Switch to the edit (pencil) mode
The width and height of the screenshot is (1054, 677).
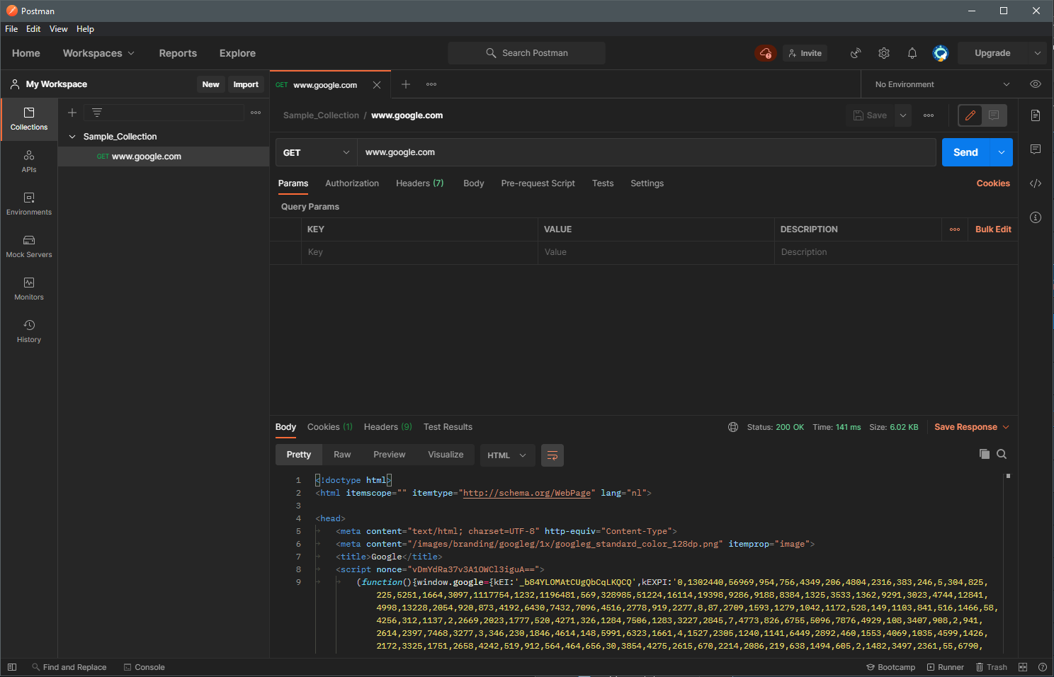(x=970, y=115)
